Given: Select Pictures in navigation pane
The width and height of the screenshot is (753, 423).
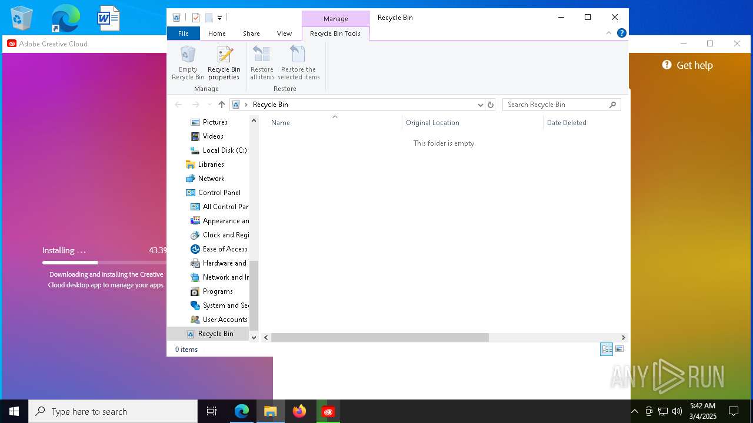Looking at the screenshot, I should coord(215,122).
